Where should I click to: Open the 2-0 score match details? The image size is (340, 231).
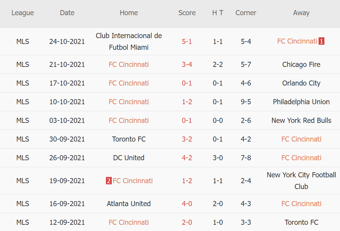(x=187, y=222)
